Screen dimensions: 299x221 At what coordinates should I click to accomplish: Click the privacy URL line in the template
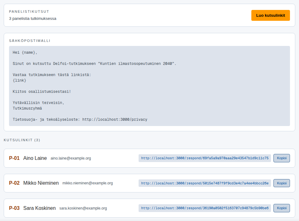pos(80,120)
